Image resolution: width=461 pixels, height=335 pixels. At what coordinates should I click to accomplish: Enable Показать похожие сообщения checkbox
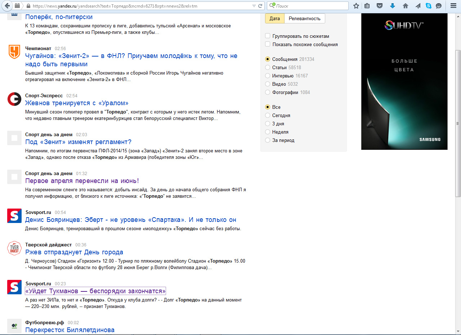pos(268,44)
